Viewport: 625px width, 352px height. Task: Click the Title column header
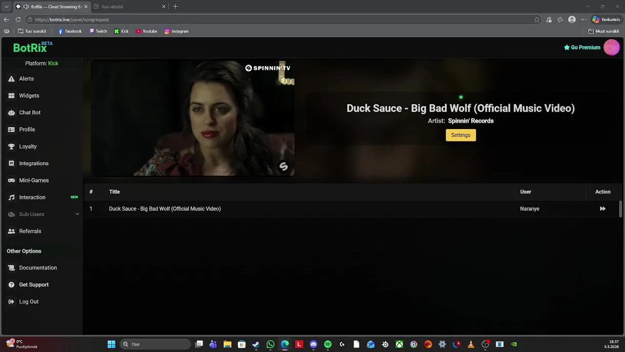click(114, 192)
